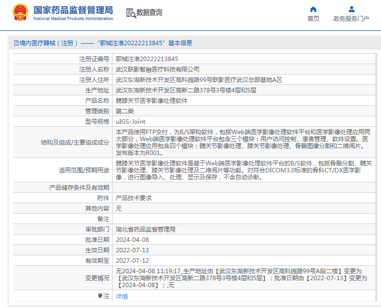
Task: Click structure description starting 本产品使用FTP交付
Action: coord(243,142)
